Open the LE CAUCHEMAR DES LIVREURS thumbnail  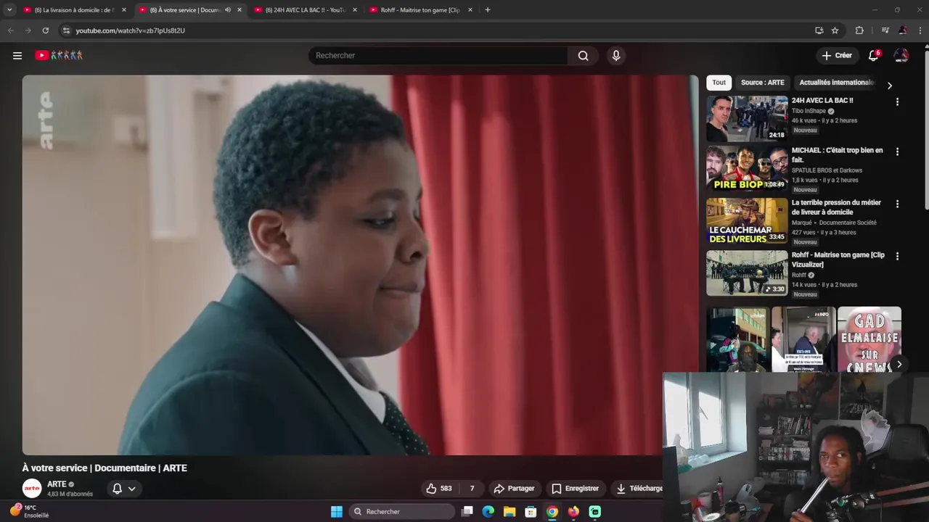[x=747, y=221]
